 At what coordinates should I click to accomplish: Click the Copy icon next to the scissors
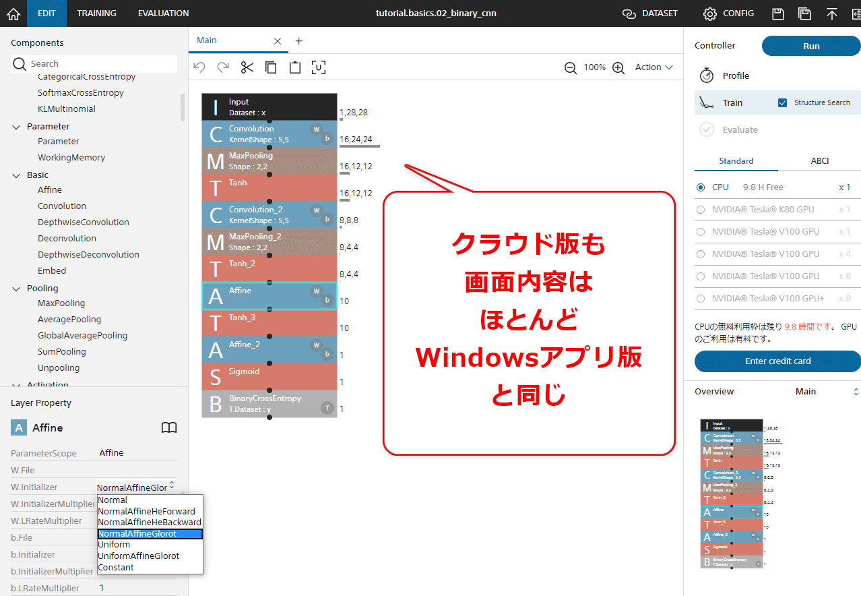click(270, 67)
